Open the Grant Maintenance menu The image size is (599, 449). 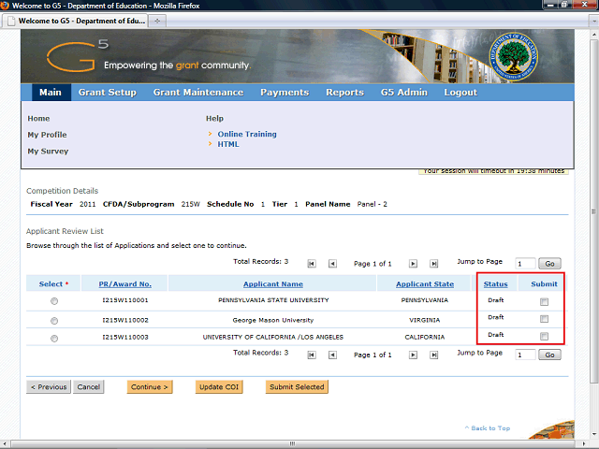point(197,93)
